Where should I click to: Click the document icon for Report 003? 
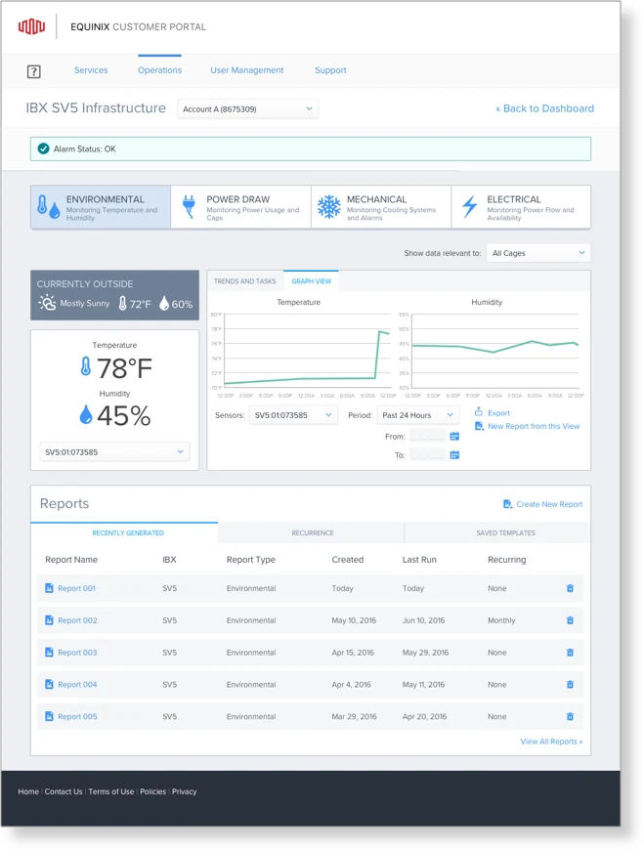tap(49, 652)
